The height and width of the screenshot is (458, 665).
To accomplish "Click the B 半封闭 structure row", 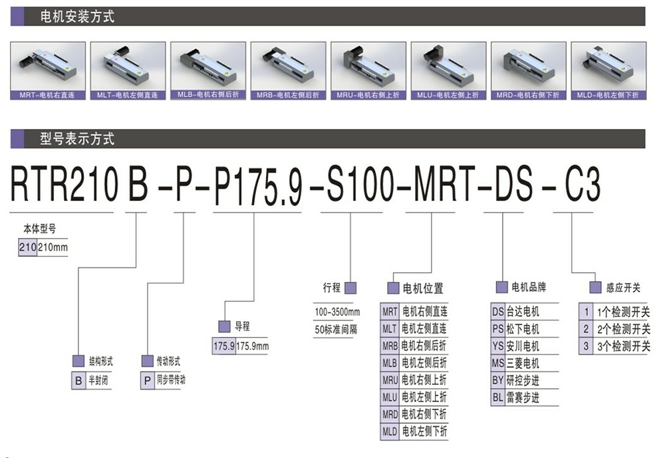I will pos(91,380).
